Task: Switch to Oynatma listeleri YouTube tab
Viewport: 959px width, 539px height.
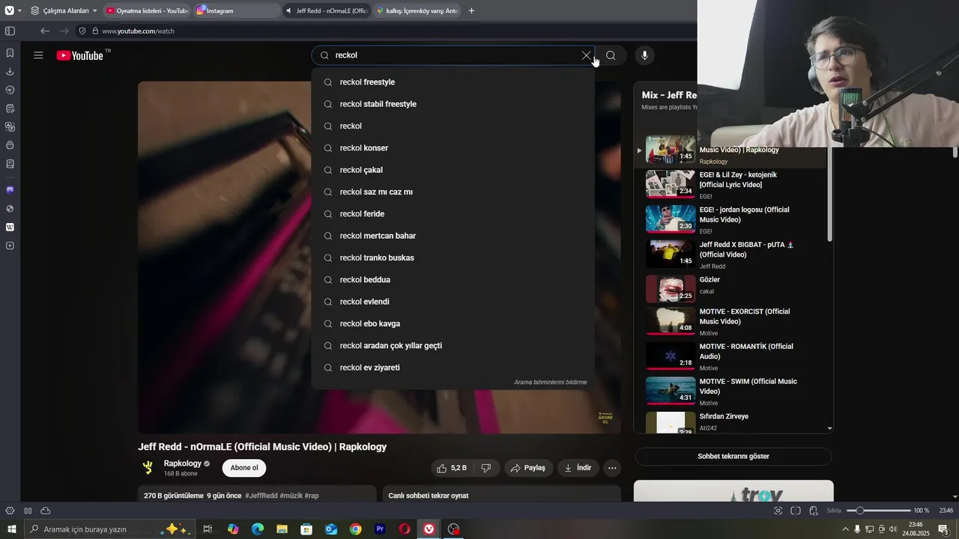Action: click(x=147, y=10)
